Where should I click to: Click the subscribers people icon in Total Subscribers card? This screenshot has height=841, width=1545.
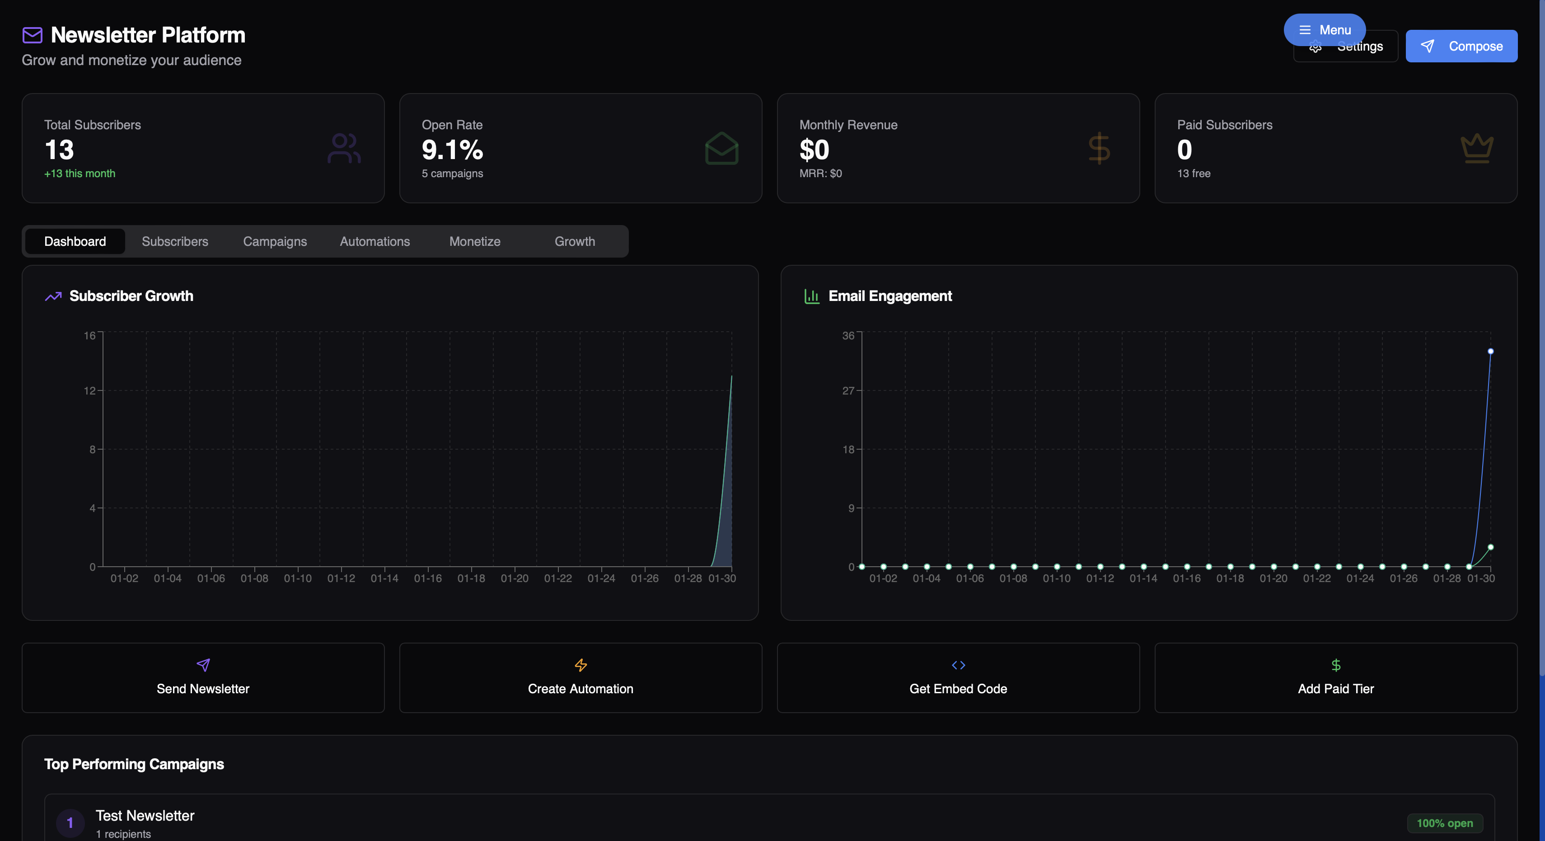[x=344, y=148]
